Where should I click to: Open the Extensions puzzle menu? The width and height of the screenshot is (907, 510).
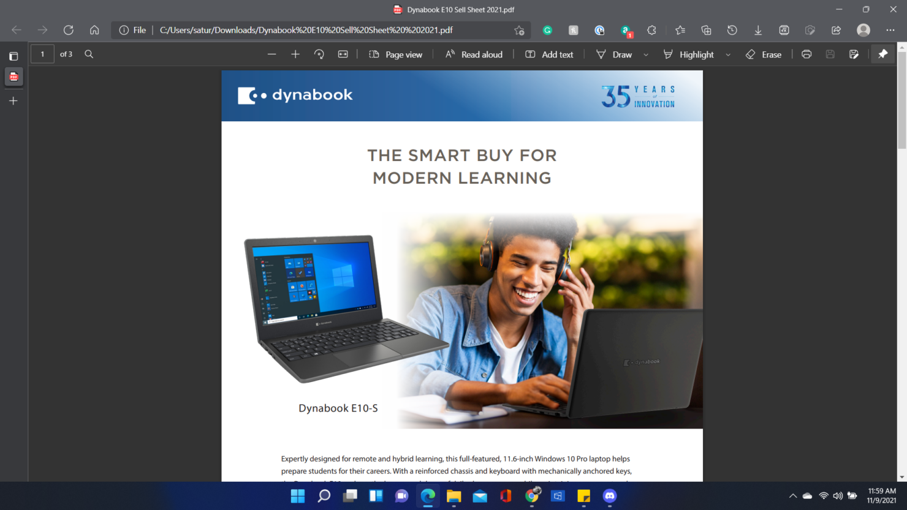651,30
